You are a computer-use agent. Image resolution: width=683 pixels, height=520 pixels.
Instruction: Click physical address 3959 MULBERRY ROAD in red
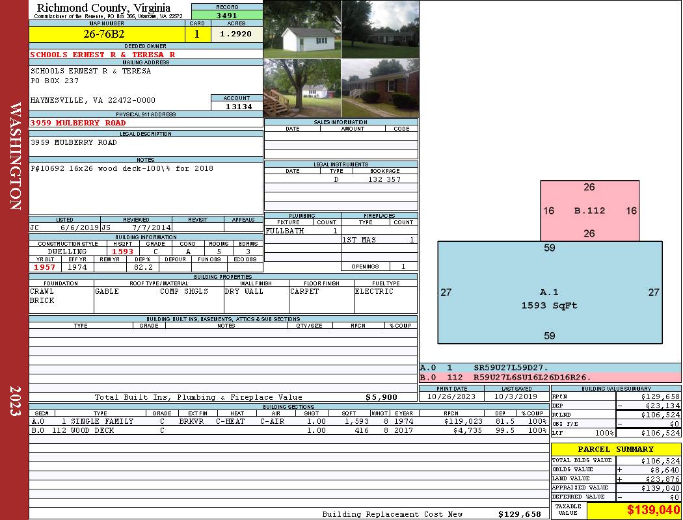point(78,123)
